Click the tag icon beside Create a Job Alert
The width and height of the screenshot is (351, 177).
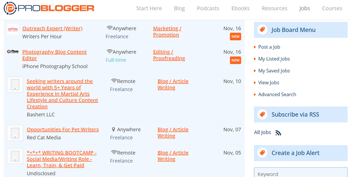263,153
